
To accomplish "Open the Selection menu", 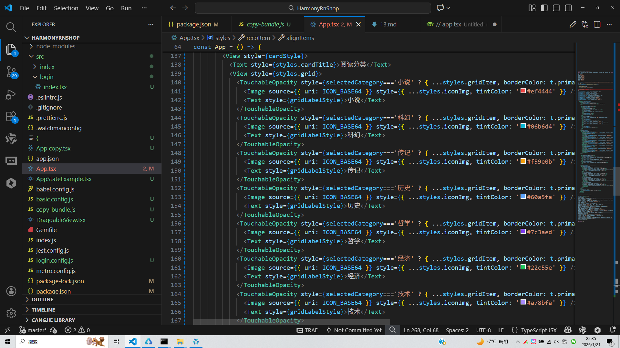I will tap(66, 8).
